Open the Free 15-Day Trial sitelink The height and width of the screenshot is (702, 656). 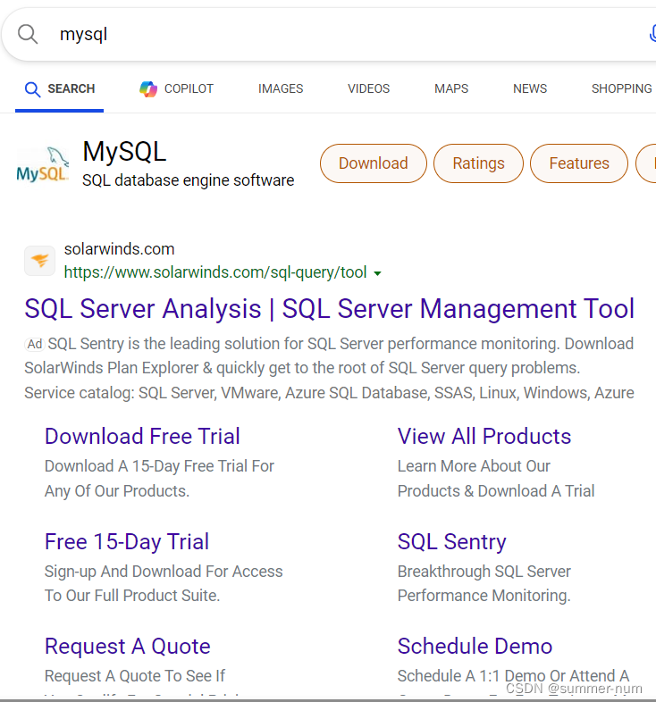pyautogui.click(x=127, y=542)
